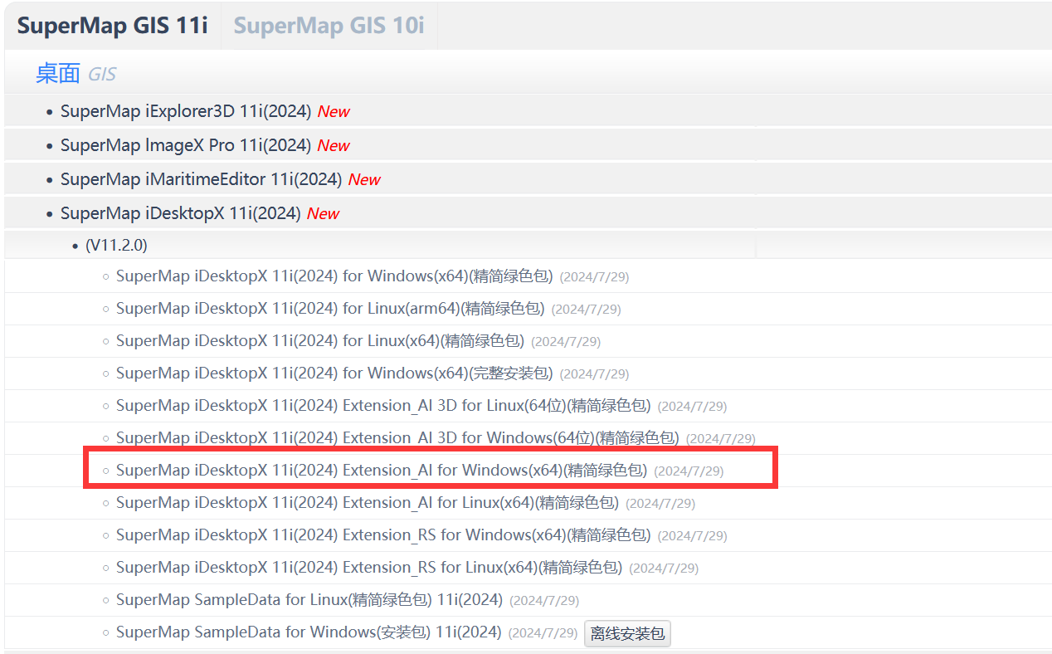Collapse the (V11.2.0) version group

[116, 246]
